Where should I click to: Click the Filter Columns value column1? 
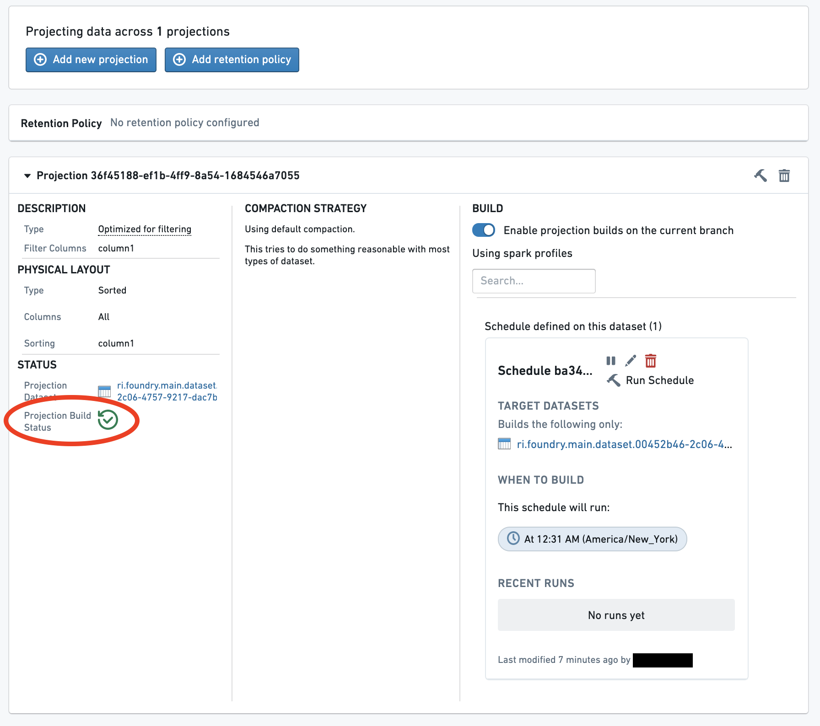pyautogui.click(x=116, y=248)
